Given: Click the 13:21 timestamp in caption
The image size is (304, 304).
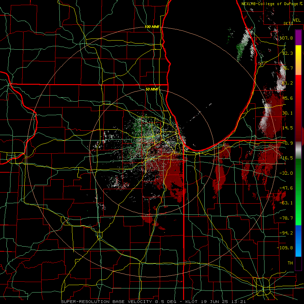Looking at the screenshot, I should pos(238,302).
